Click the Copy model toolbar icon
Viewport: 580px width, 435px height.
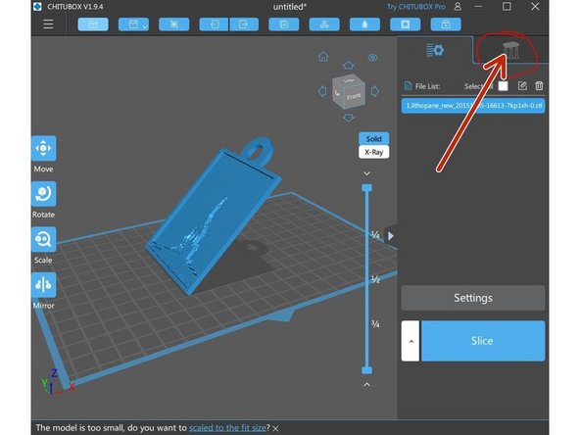(x=284, y=24)
